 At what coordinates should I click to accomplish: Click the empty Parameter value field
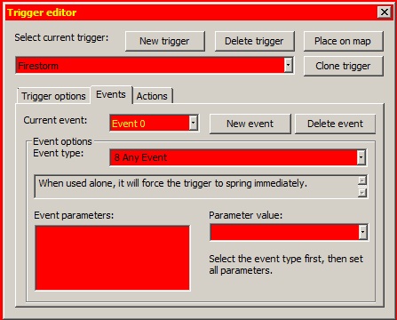(x=284, y=232)
